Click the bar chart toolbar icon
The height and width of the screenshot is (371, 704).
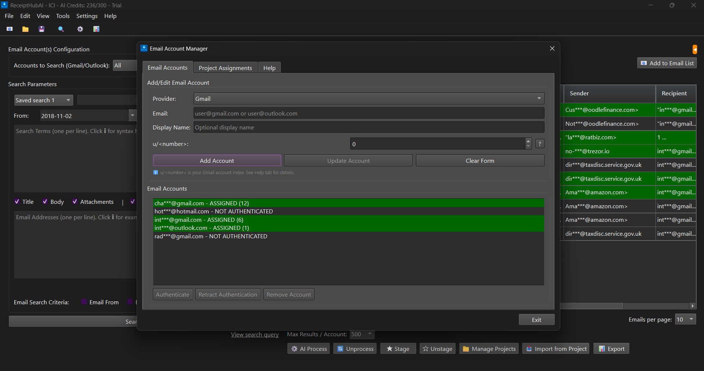(x=96, y=29)
